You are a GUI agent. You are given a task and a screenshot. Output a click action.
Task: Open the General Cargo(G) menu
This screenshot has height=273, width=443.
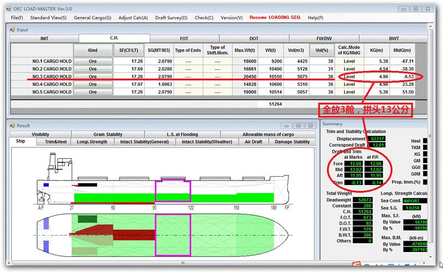(x=93, y=18)
